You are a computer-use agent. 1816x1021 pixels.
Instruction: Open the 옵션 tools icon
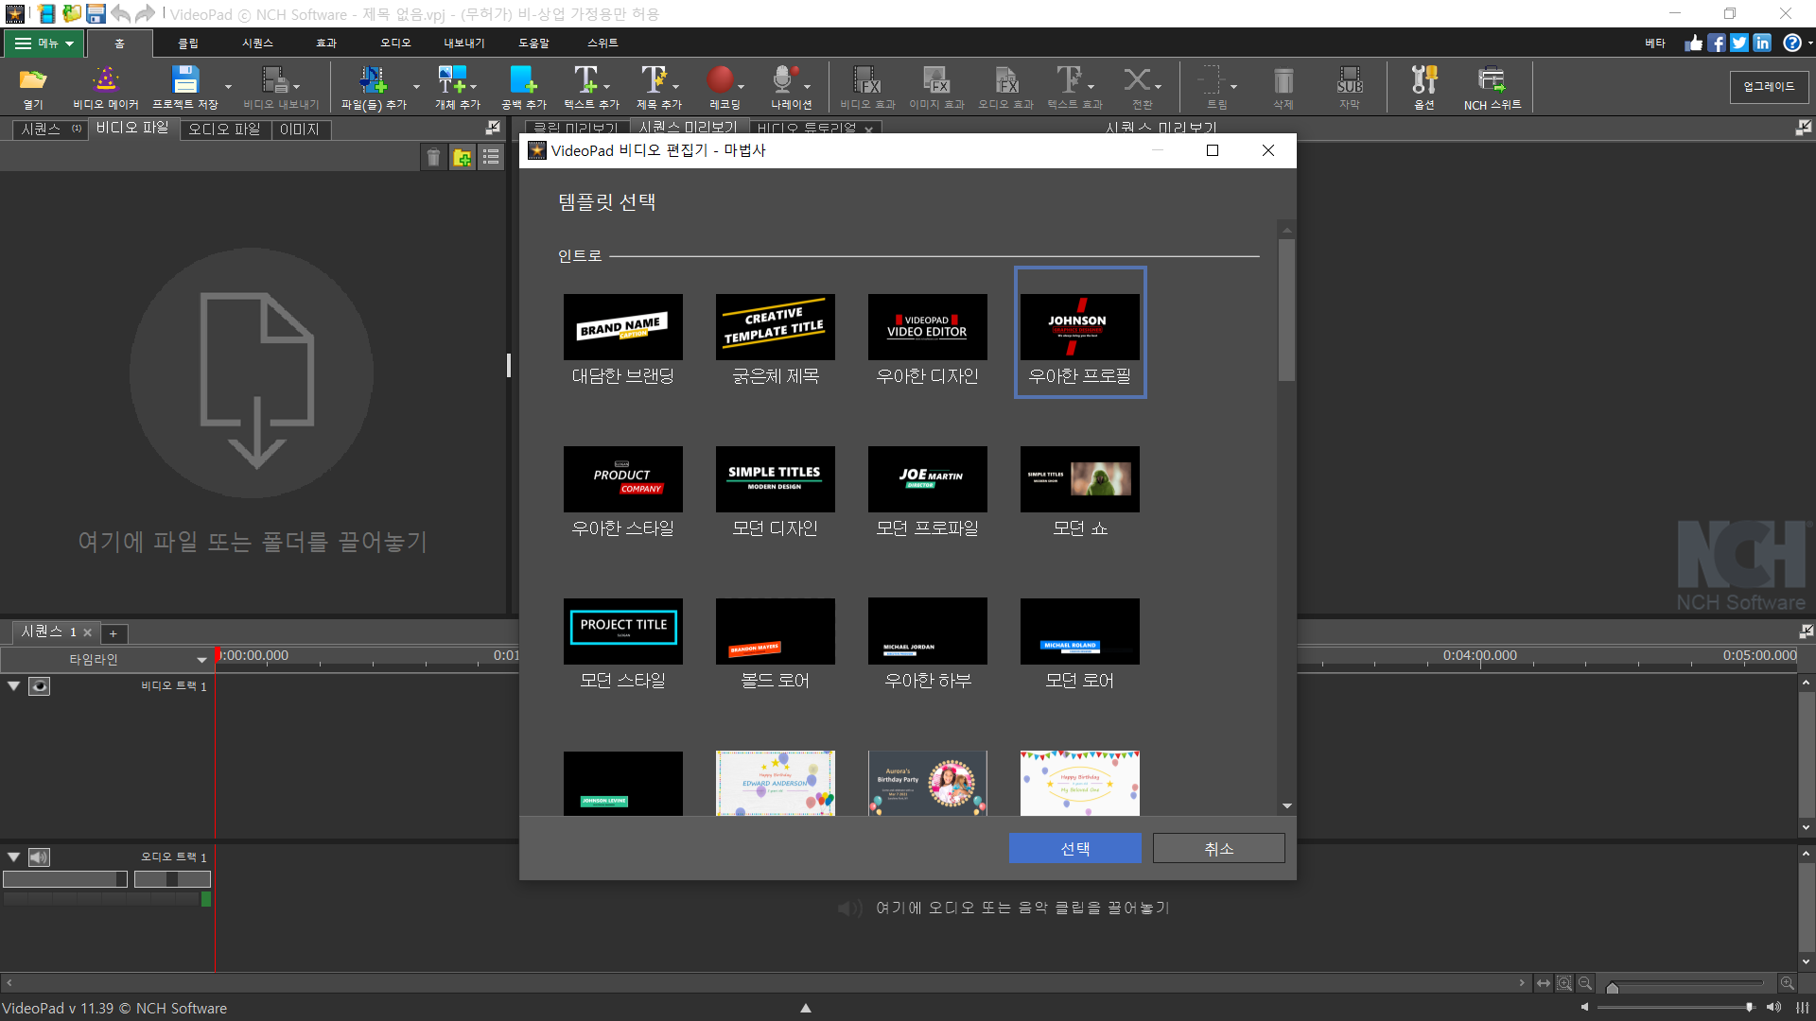pyautogui.click(x=1423, y=81)
